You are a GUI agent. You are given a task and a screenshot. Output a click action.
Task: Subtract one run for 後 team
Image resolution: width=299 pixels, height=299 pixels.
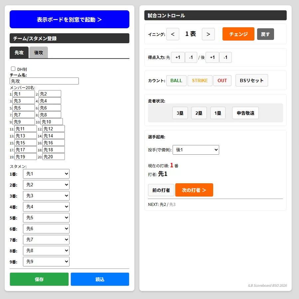225,57
